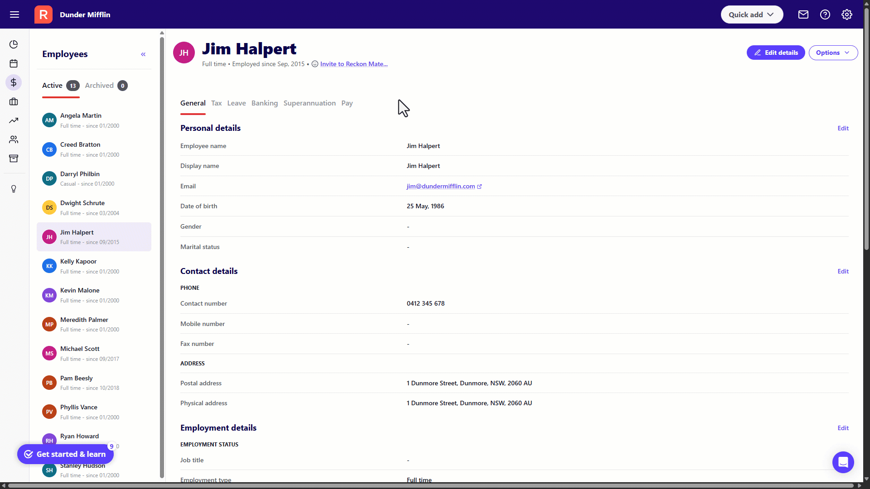Click the external link icon next to email
The height and width of the screenshot is (489, 870).
(479, 187)
